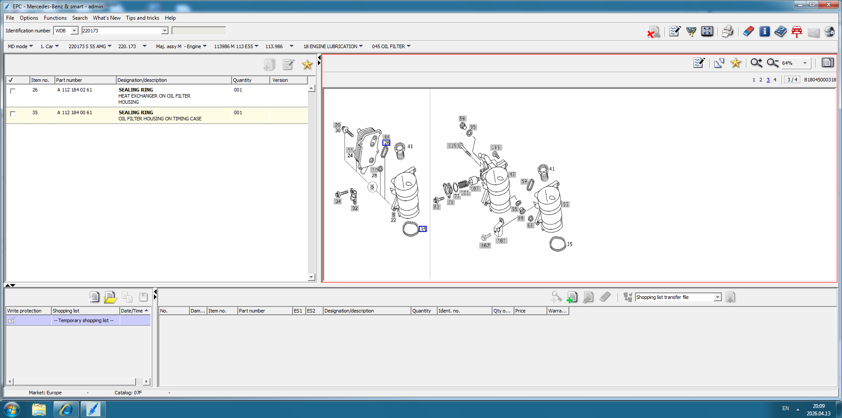The image size is (842, 418).
Task: Open the Tips and tricks menu
Action: (x=143, y=18)
